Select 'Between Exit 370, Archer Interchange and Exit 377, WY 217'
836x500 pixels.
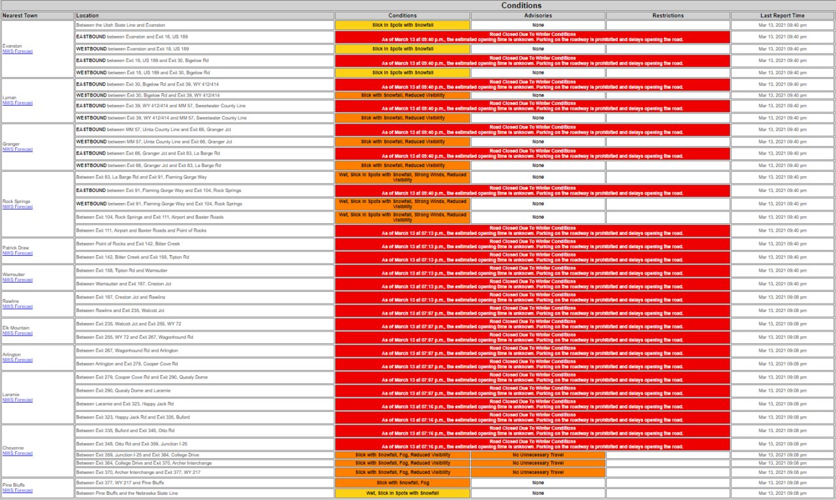[205, 473]
